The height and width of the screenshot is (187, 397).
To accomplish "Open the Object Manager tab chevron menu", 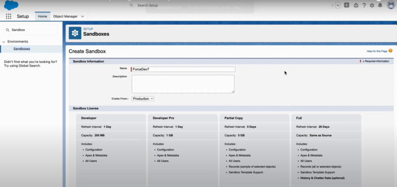I will click(82, 16).
